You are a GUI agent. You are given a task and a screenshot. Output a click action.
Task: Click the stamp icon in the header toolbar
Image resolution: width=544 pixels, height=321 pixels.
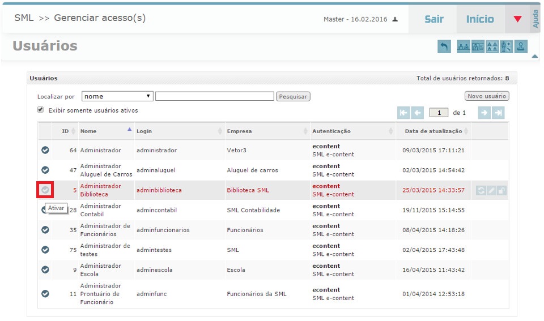click(521, 47)
